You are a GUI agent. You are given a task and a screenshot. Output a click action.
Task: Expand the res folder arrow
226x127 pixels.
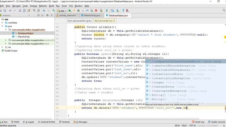[2, 47]
